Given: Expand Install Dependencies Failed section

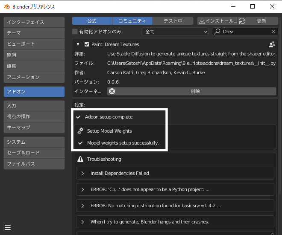Looking at the screenshot, I should (x=175, y=173).
